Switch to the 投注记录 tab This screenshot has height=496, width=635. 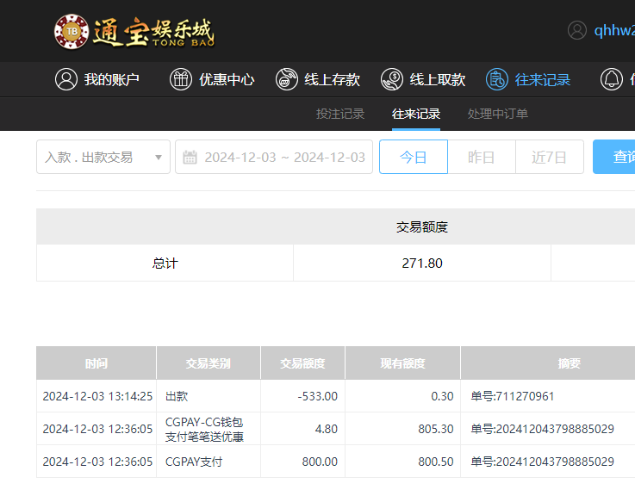tap(340, 114)
